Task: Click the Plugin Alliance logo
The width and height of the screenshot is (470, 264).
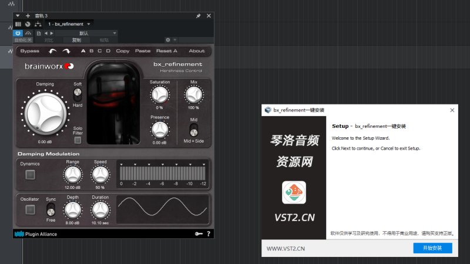Action: 36,234
